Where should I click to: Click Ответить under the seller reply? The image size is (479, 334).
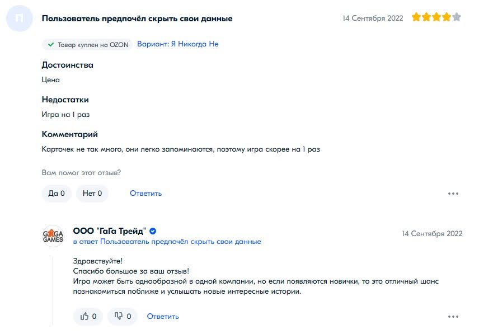coord(163,316)
